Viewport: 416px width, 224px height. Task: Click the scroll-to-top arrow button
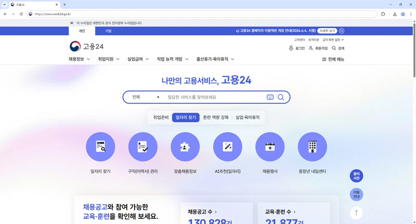click(356, 213)
